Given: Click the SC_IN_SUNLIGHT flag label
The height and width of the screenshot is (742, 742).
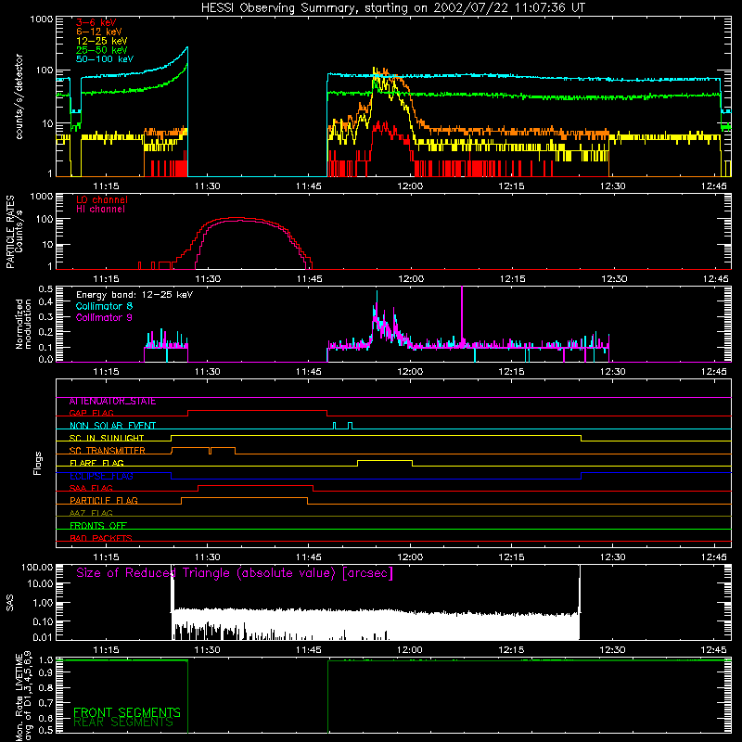Looking at the screenshot, I should point(107,438).
